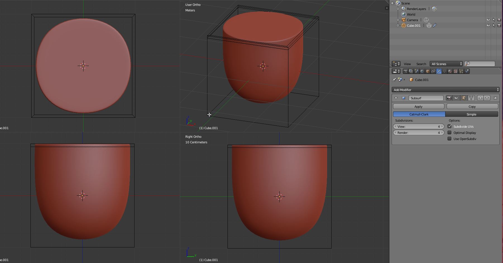Toggle Cube.001 renderability in outliner
The image size is (503, 263).
pyautogui.click(x=499, y=26)
